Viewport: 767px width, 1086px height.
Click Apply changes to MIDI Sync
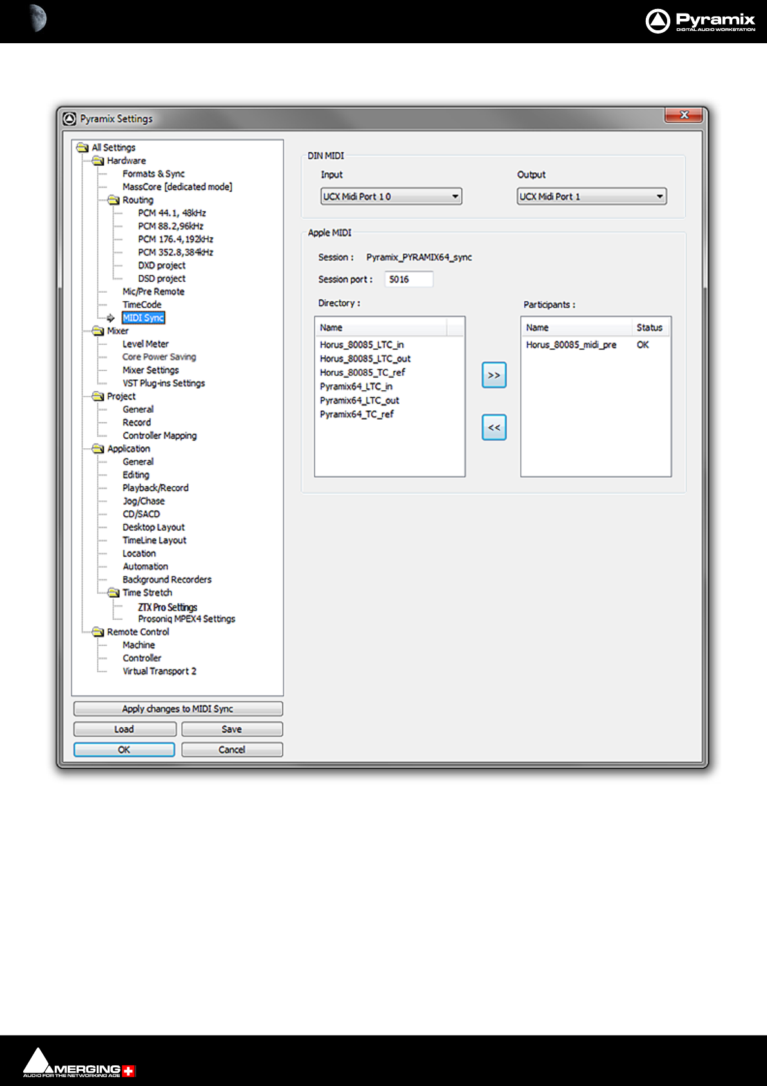[x=178, y=709]
